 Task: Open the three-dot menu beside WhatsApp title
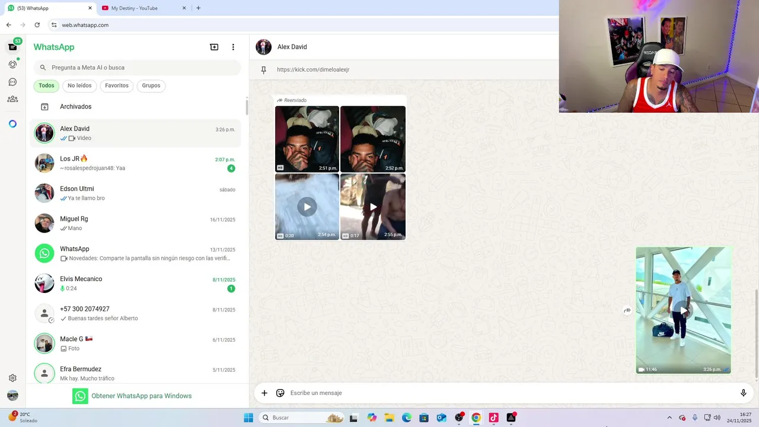[x=233, y=47]
